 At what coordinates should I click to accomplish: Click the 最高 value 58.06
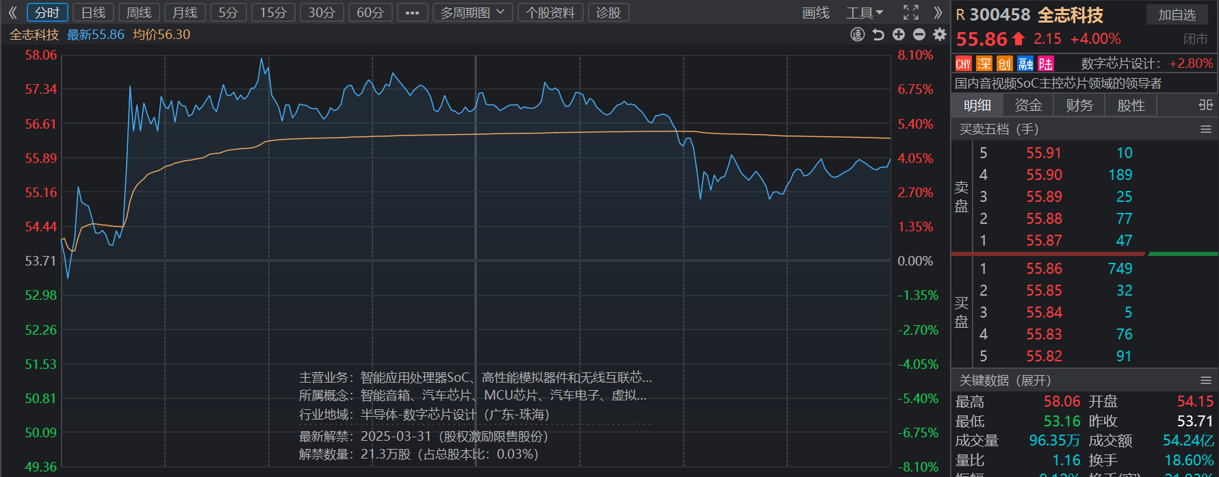tap(1062, 402)
